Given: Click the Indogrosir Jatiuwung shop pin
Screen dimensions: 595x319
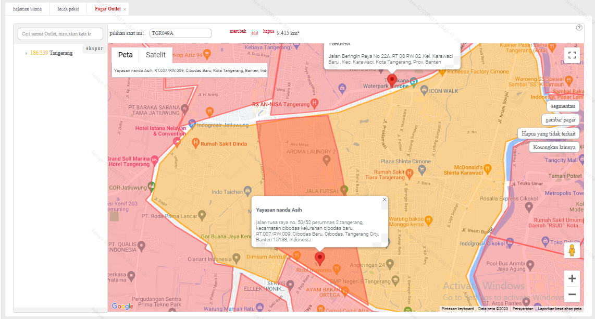Looking at the screenshot, I should tap(192, 124).
